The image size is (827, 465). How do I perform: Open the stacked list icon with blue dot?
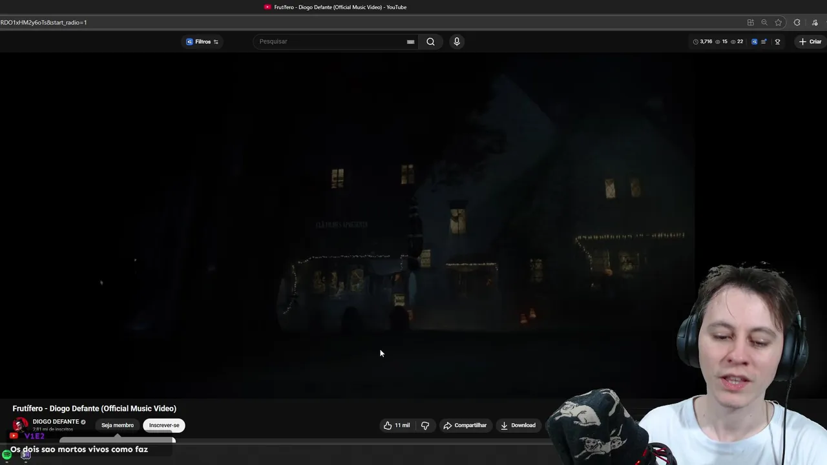click(764, 41)
